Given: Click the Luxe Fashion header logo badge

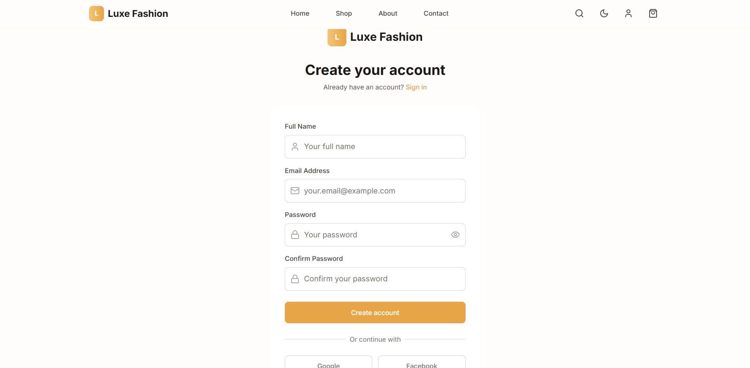Looking at the screenshot, I should (96, 14).
